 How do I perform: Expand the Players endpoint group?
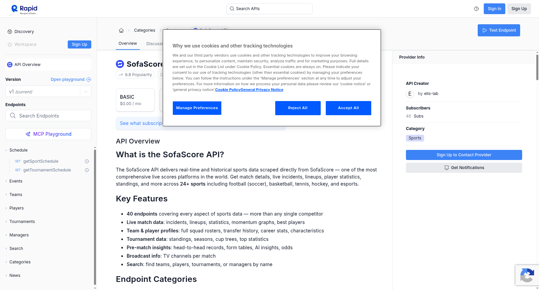(x=6, y=208)
